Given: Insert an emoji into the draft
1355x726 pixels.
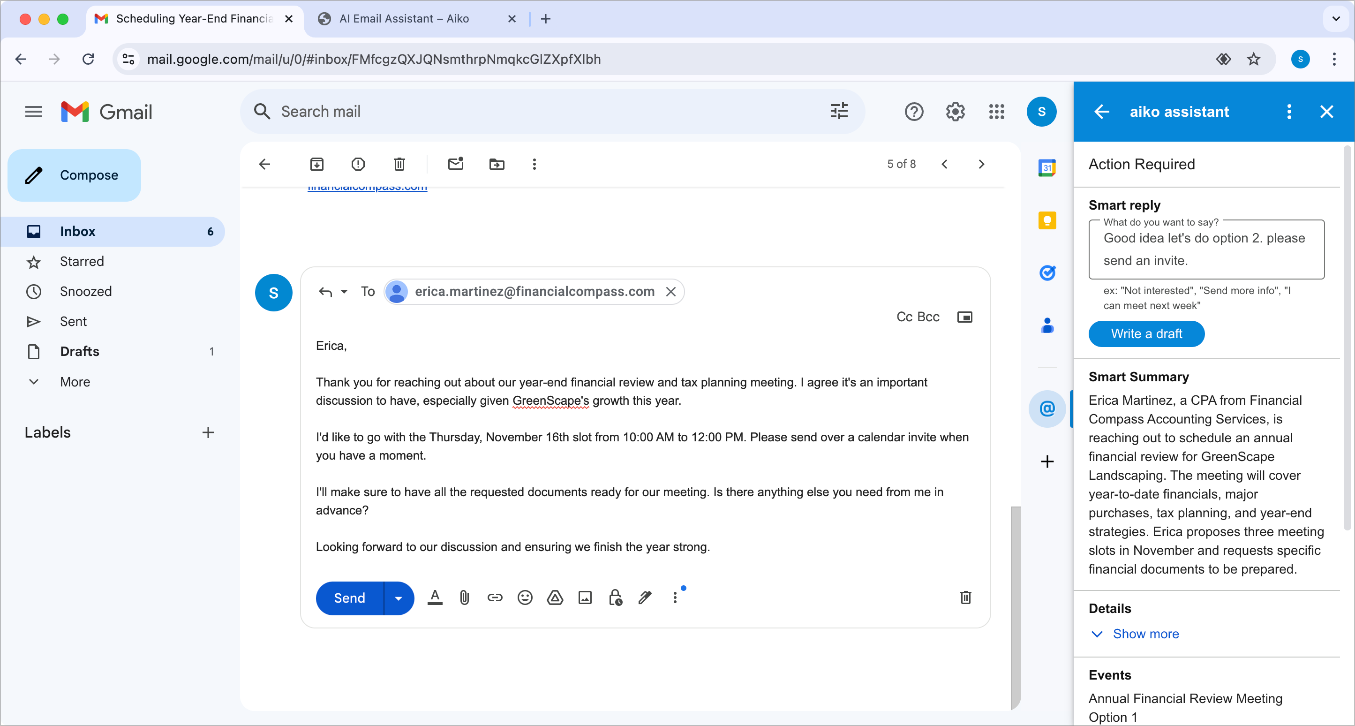Looking at the screenshot, I should click(525, 597).
